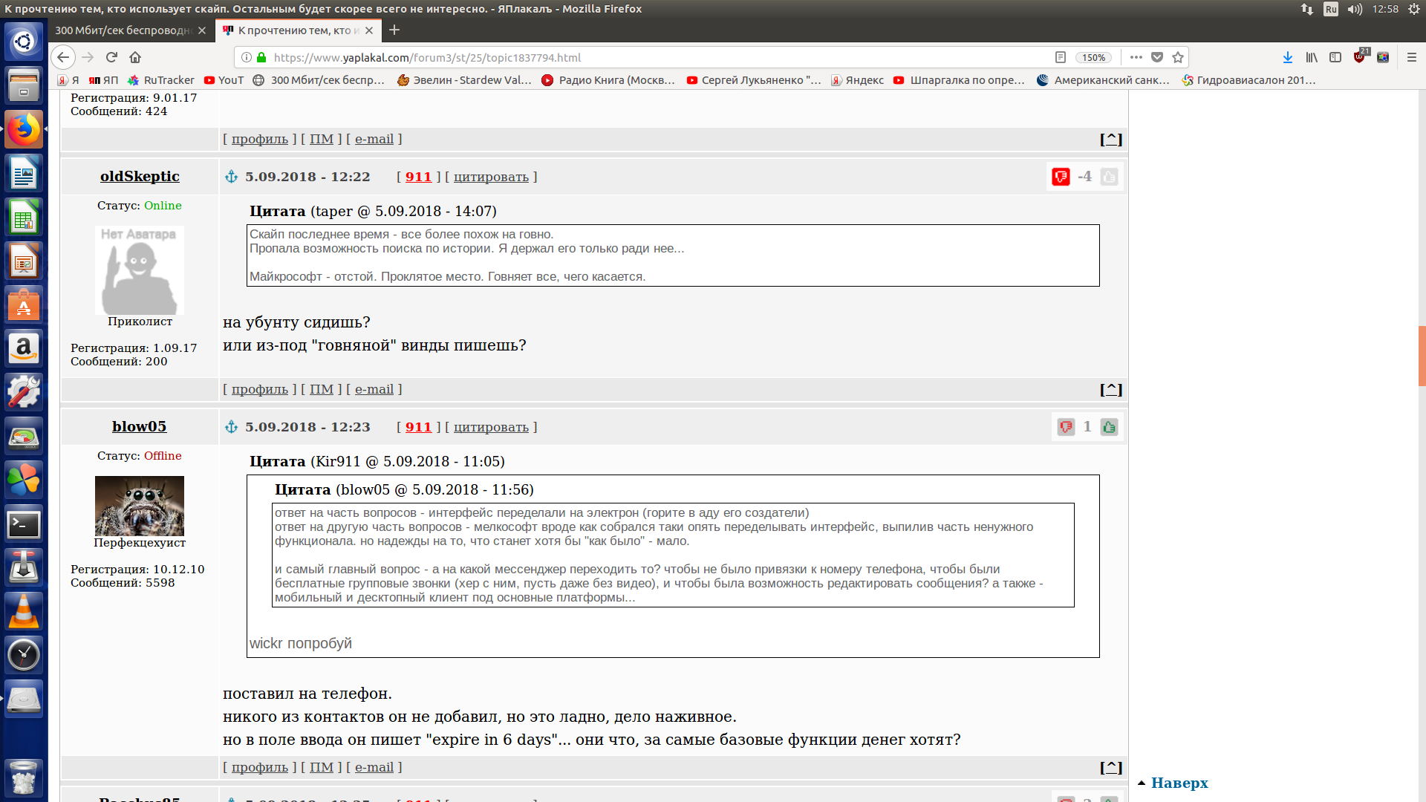The width and height of the screenshot is (1426, 802).
Task: Go back to the previous page
Action: (63, 57)
